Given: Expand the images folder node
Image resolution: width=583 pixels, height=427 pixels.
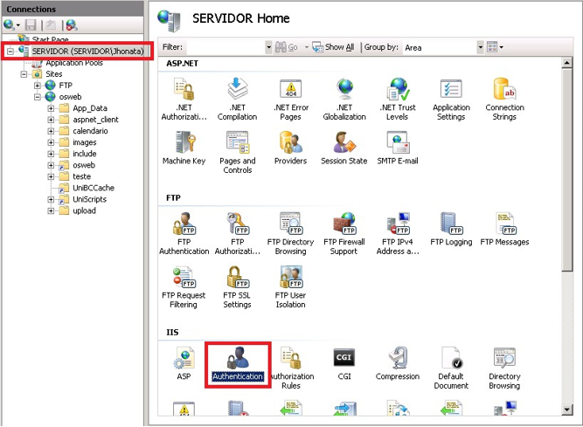Looking at the screenshot, I should [51, 142].
